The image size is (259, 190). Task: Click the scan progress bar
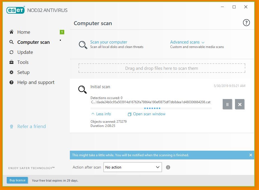coord(151,108)
